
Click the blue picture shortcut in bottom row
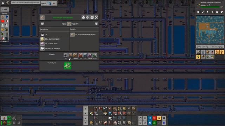pyautogui.click(x=150, y=123)
